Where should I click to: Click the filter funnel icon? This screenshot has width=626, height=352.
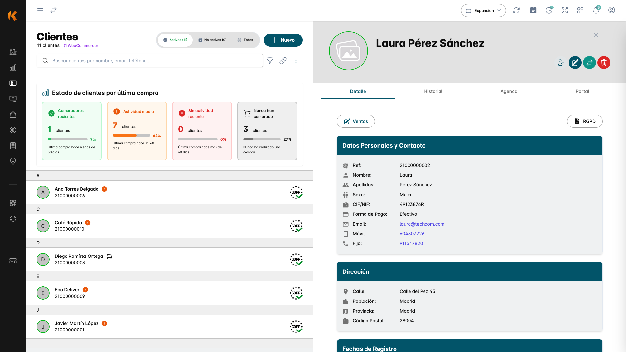click(x=270, y=61)
